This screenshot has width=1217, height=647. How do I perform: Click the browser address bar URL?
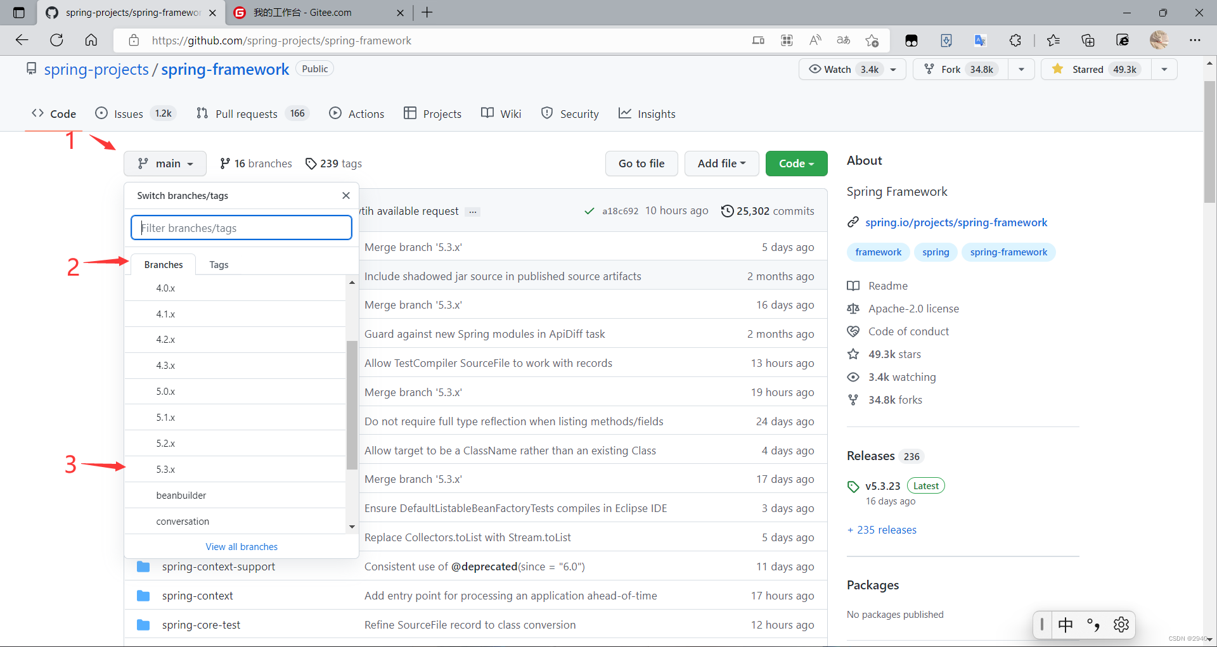[281, 41]
